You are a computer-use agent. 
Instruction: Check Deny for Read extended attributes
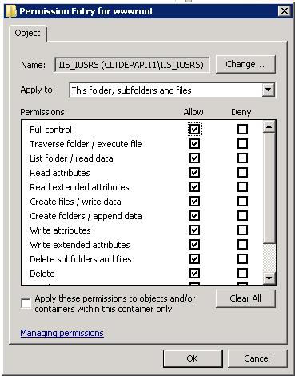pyautogui.click(x=242, y=187)
